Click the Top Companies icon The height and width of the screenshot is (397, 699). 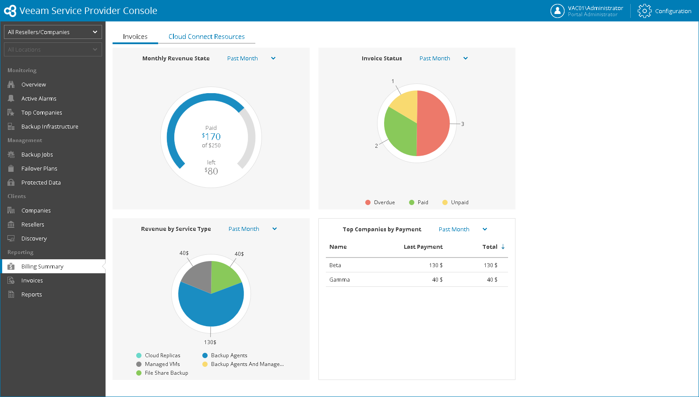point(11,112)
